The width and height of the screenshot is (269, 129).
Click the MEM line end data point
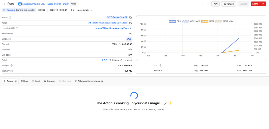coord(239,50)
